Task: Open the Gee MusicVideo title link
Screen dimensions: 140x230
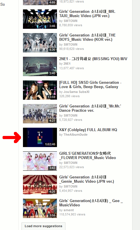Action: pos(91,203)
